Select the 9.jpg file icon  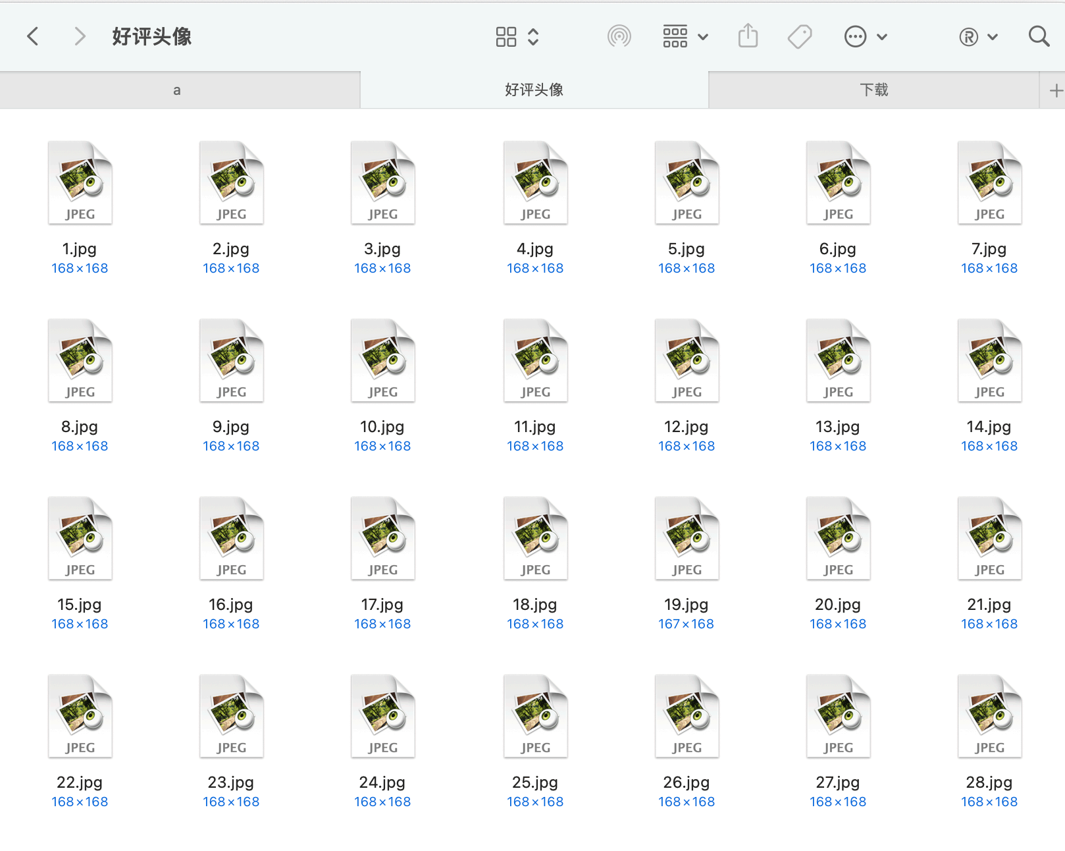tap(232, 360)
